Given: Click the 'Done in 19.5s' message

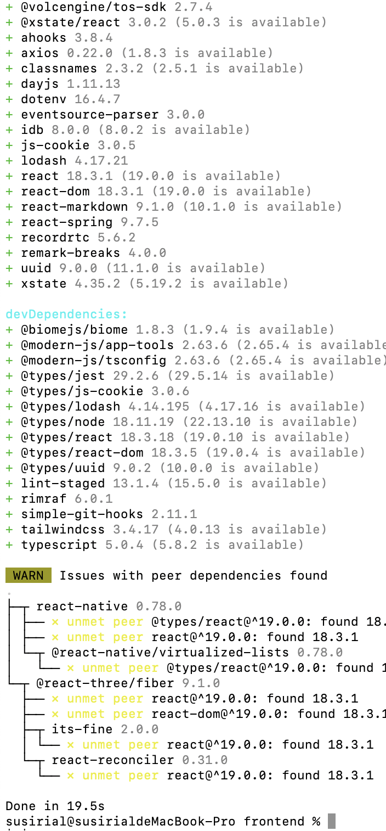Looking at the screenshot, I should (x=55, y=806).
